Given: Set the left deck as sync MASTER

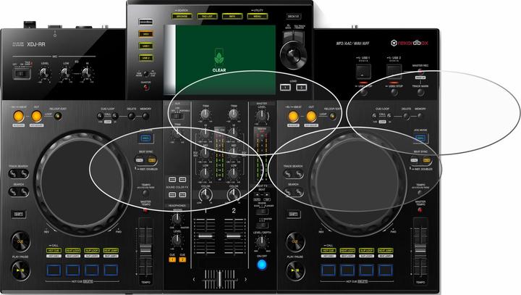Looking at the screenshot, I should [152, 160].
